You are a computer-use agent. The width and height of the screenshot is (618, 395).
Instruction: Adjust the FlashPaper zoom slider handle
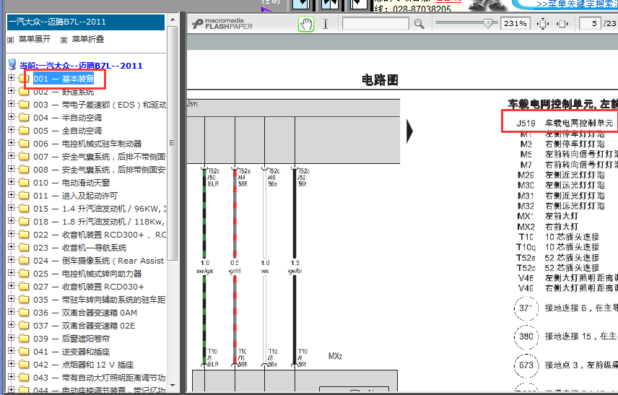487,23
